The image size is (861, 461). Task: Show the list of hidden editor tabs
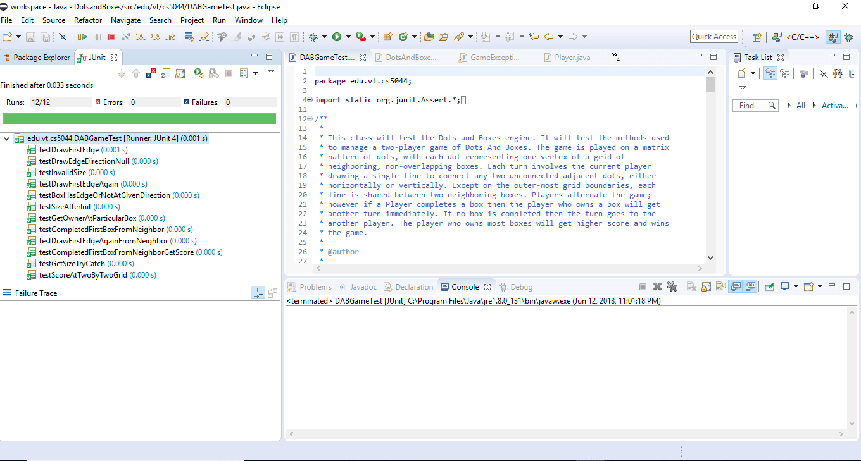pos(615,58)
